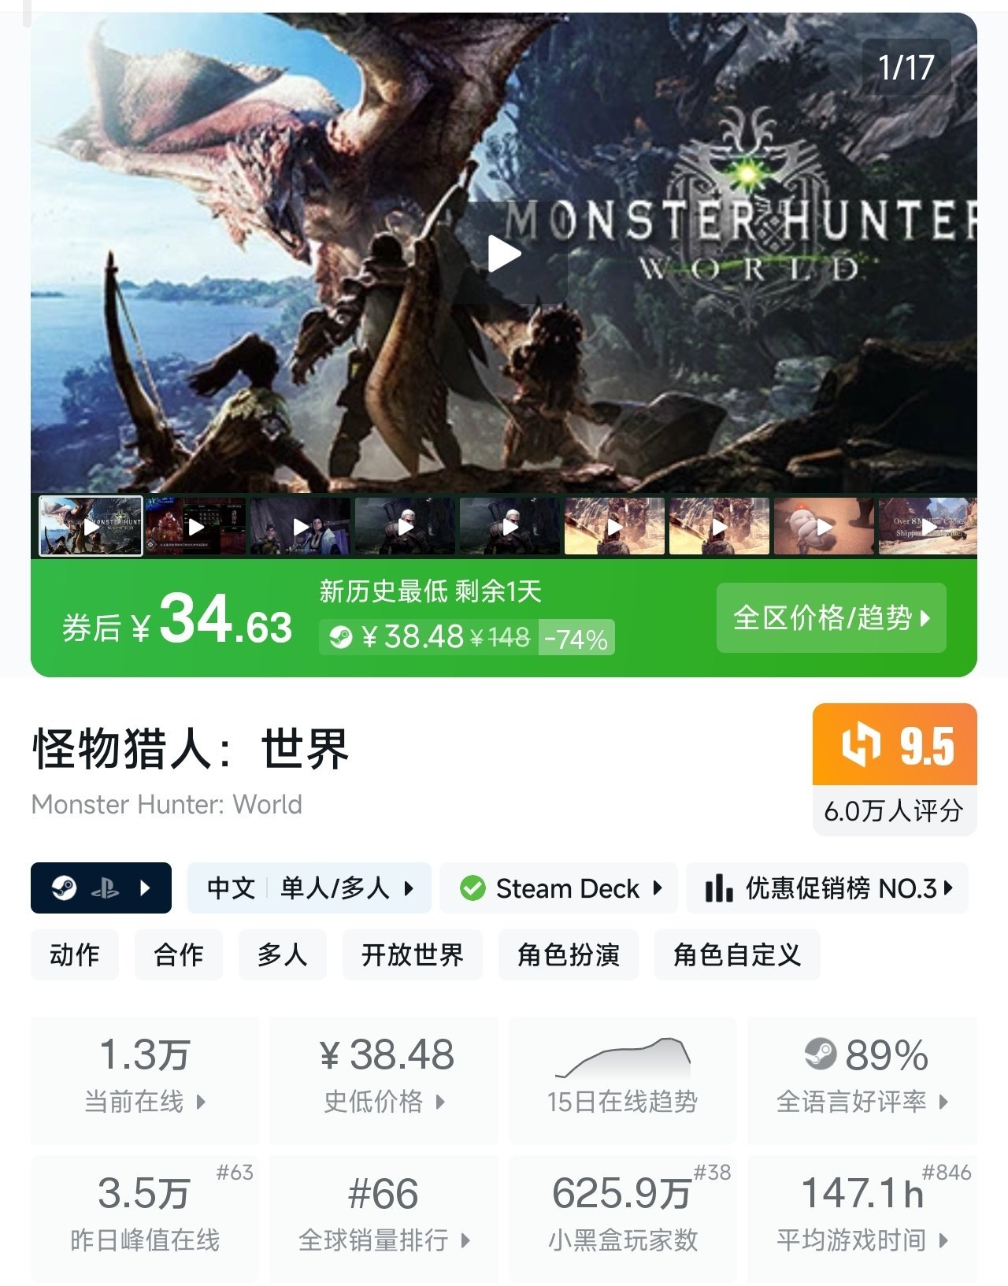Tap the Steam logo beside price ¥38.48
The height and width of the screenshot is (1286, 1008).
[x=341, y=637]
